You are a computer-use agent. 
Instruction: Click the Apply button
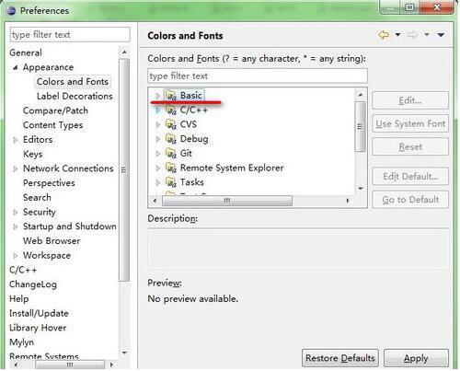416,358
